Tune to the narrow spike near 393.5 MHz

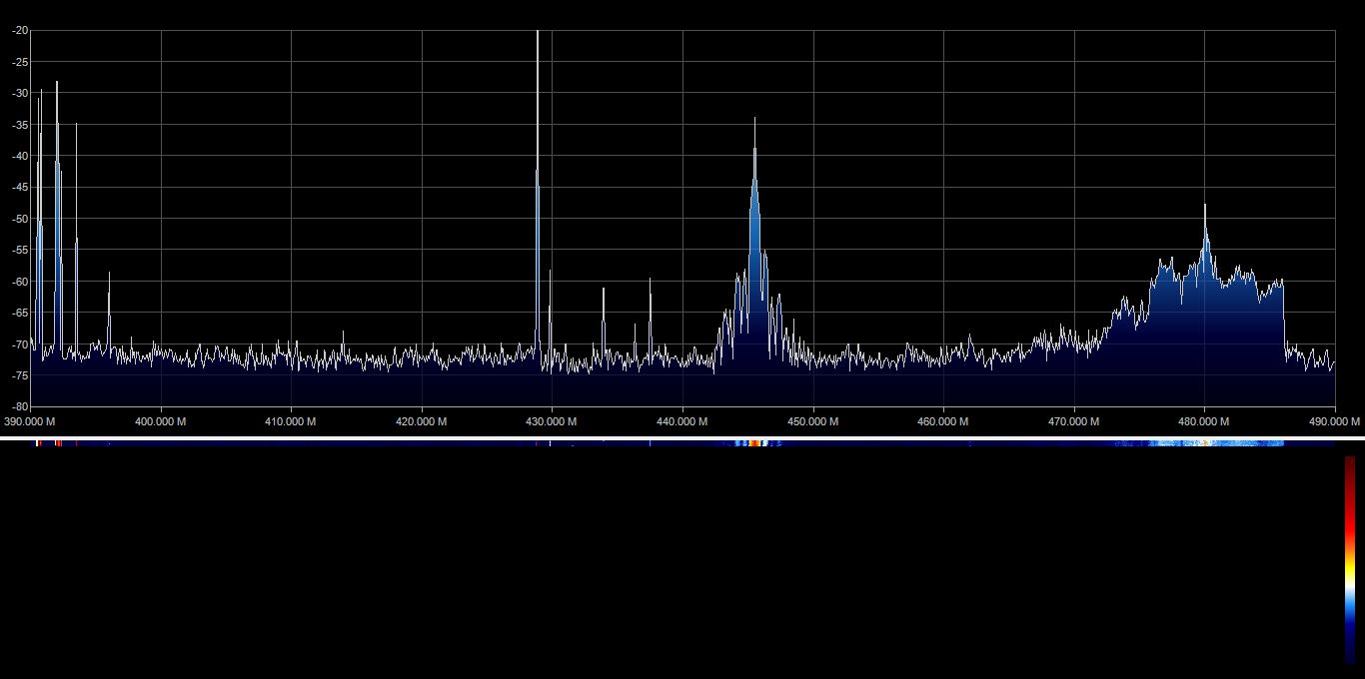pos(76,235)
